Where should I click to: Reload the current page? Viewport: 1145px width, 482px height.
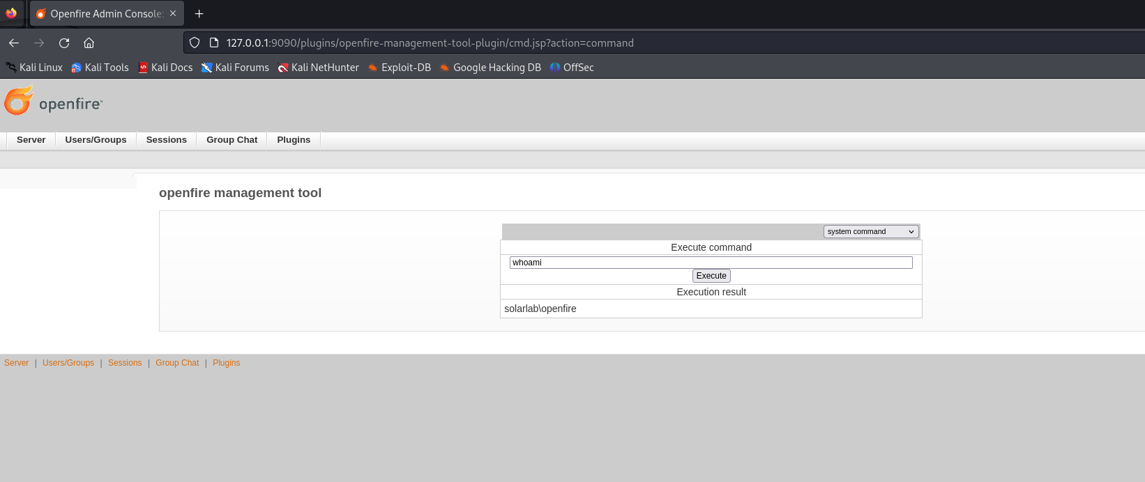[64, 43]
